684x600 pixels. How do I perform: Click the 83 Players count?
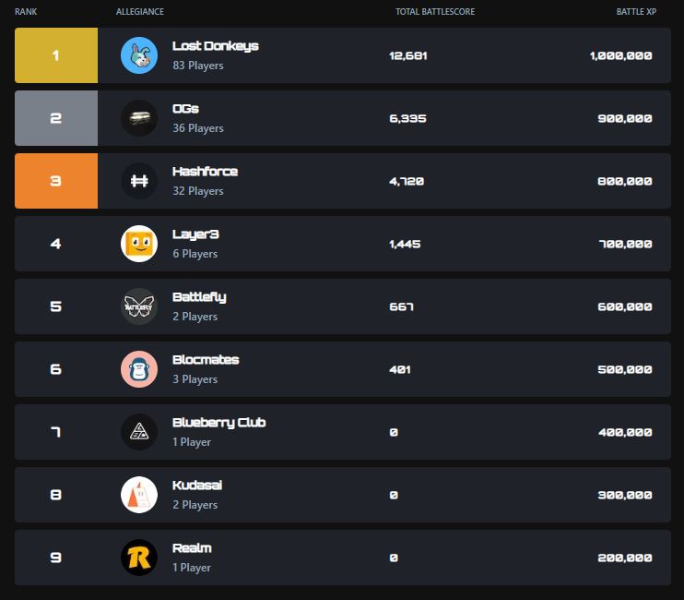[198, 66]
